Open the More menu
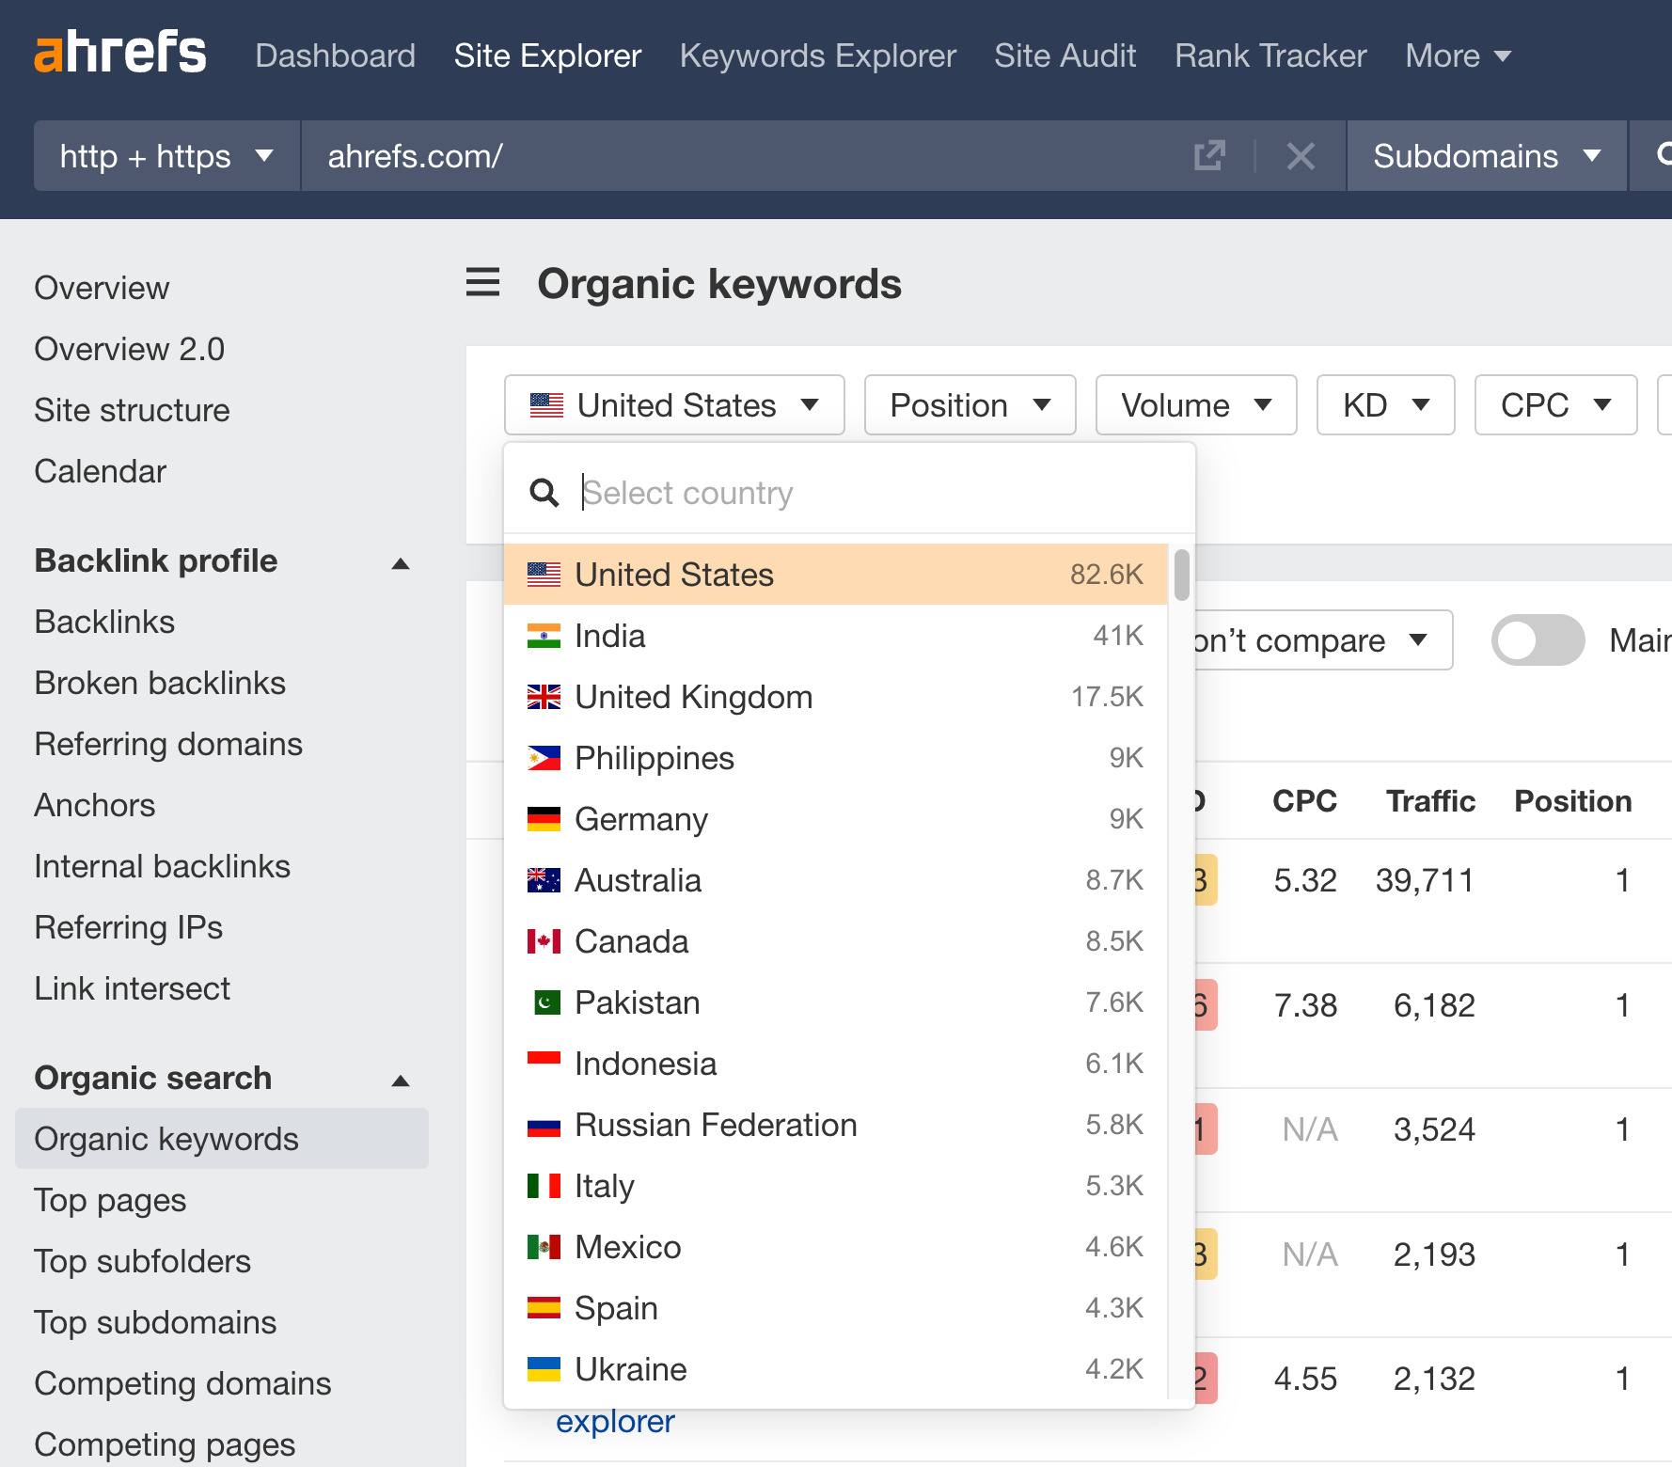Viewport: 1672px width, 1467px height. 1456,55
